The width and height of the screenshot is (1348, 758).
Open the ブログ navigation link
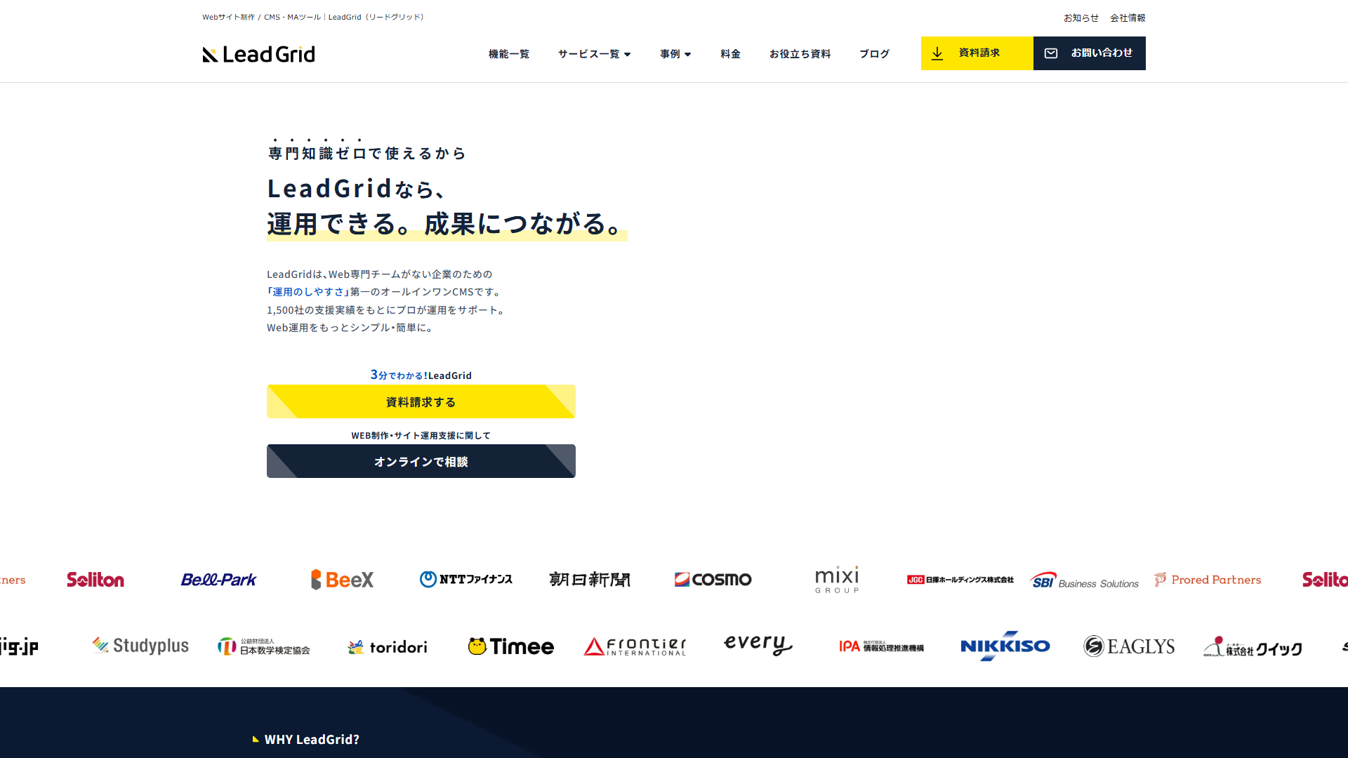(874, 54)
